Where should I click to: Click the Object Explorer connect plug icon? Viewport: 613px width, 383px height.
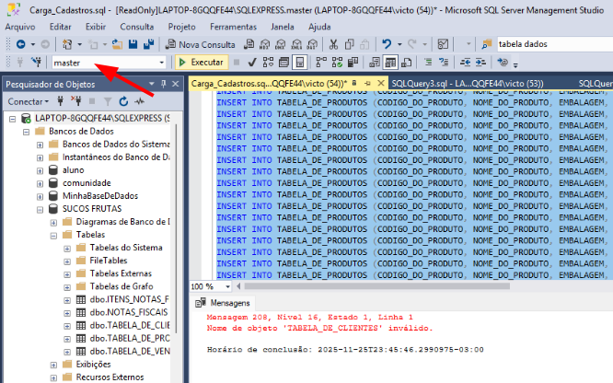[60, 101]
